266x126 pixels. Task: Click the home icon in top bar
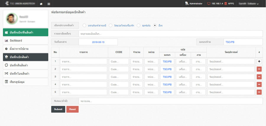tap(41, 4)
